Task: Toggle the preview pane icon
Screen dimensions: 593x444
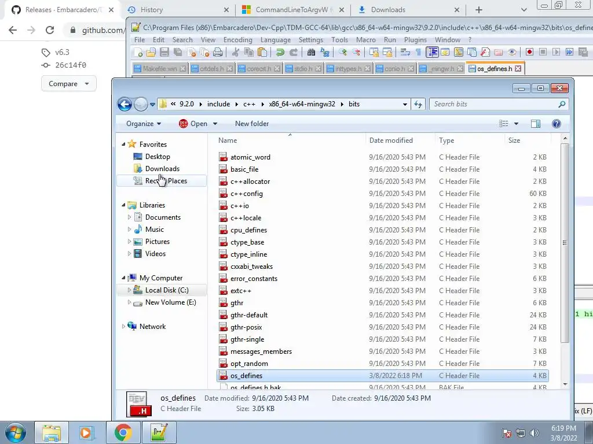Action: 536,124
